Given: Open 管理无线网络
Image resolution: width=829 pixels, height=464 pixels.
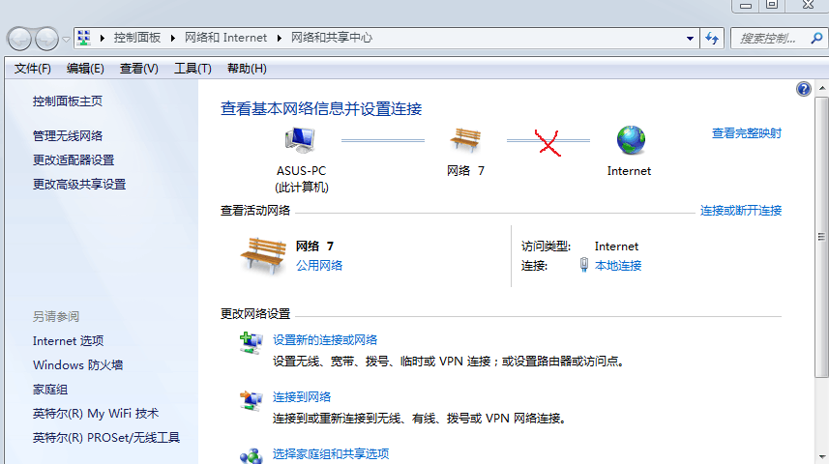Looking at the screenshot, I should pos(67,136).
